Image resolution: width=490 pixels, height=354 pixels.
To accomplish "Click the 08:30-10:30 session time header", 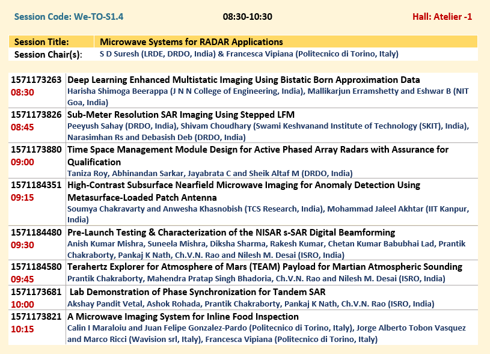I will pyautogui.click(x=247, y=16).
